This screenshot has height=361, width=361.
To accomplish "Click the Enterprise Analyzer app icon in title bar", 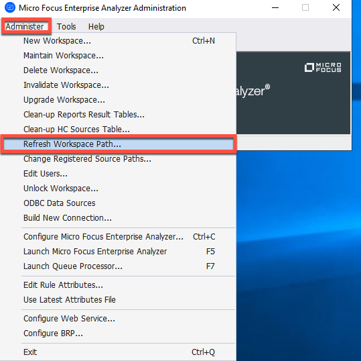I will click(x=10, y=7).
